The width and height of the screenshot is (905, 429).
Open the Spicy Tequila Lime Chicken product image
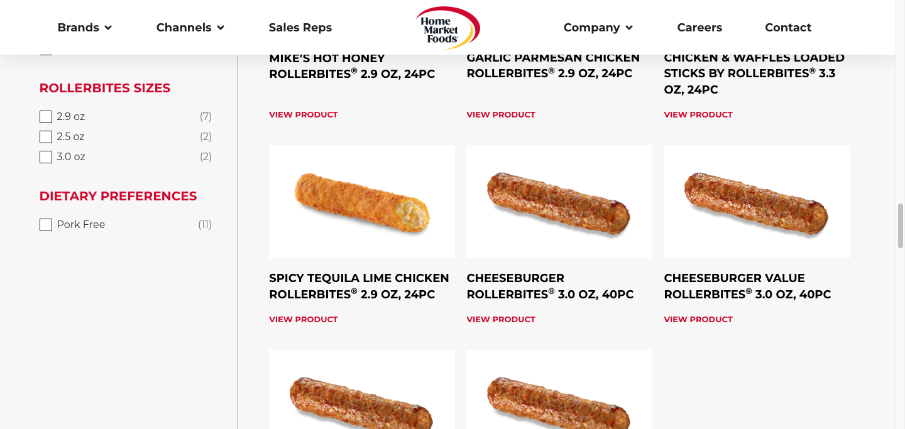pyautogui.click(x=362, y=202)
